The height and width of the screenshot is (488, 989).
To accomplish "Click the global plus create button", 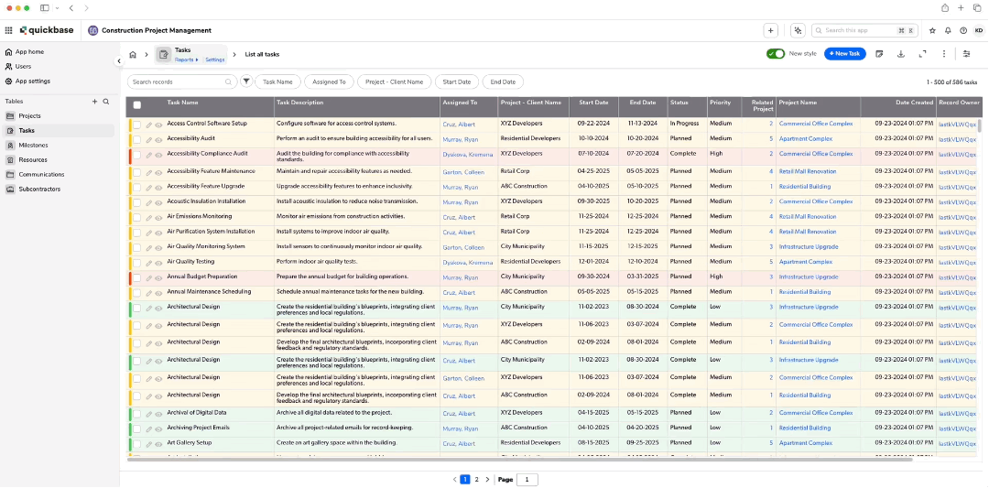I will (x=770, y=30).
